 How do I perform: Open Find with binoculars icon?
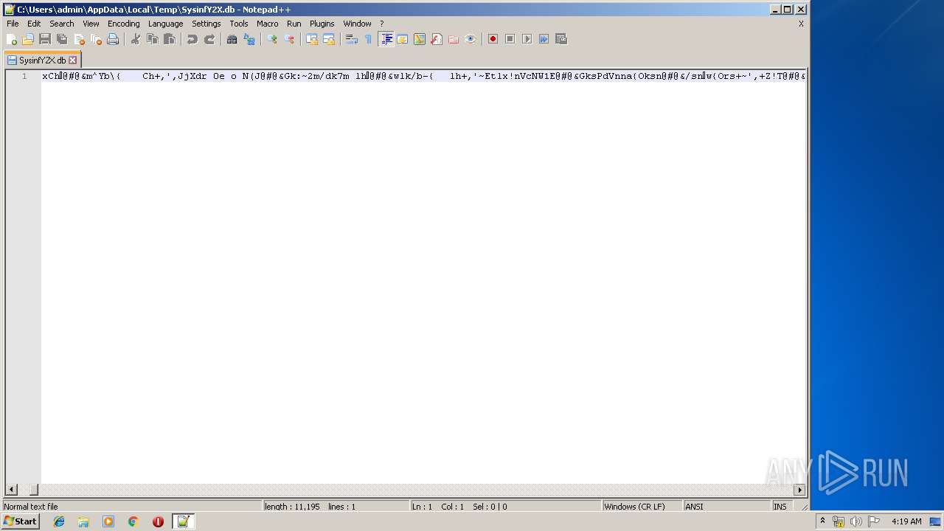pyautogui.click(x=232, y=39)
